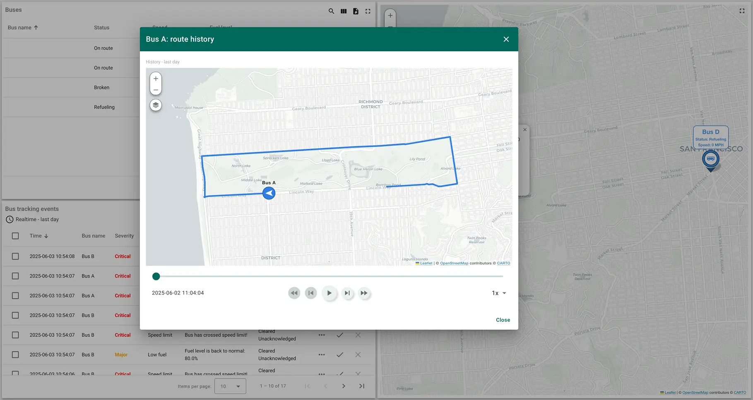Click the Bus A marker on map
The image size is (753, 400).
tap(269, 193)
